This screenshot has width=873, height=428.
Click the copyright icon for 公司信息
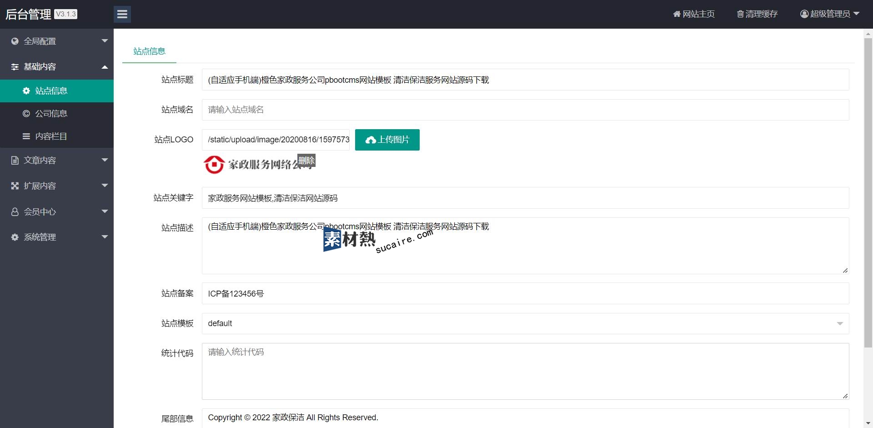click(x=26, y=114)
